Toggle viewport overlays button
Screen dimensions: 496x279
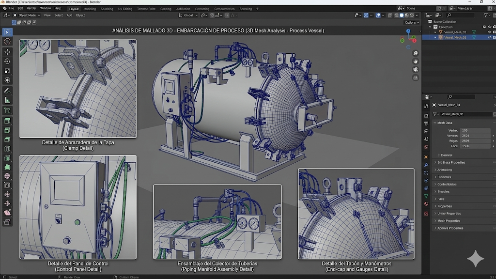tap(378, 15)
